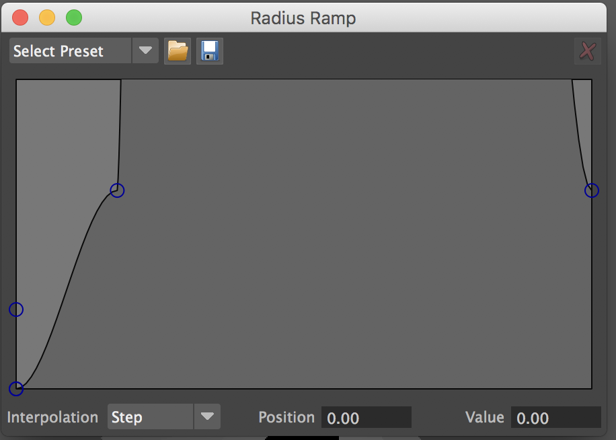Select the ramp point where the curve turns vertical
Image resolution: width=616 pixels, height=440 pixels.
117,190
